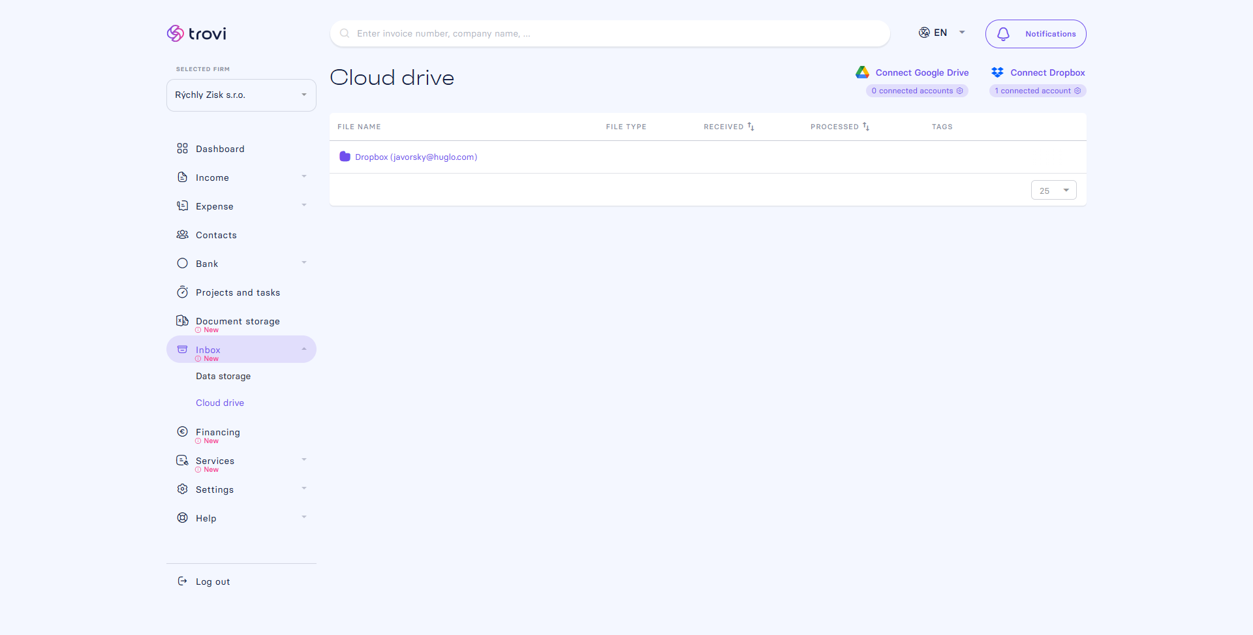Image resolution: width=1253 pixels, height=635 pixels.
Task: Expand the Bank submenu arrow
Action: point(304,263)
